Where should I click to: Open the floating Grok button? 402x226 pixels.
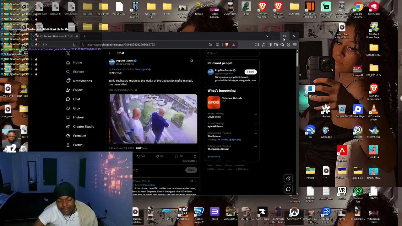(288, 179)
